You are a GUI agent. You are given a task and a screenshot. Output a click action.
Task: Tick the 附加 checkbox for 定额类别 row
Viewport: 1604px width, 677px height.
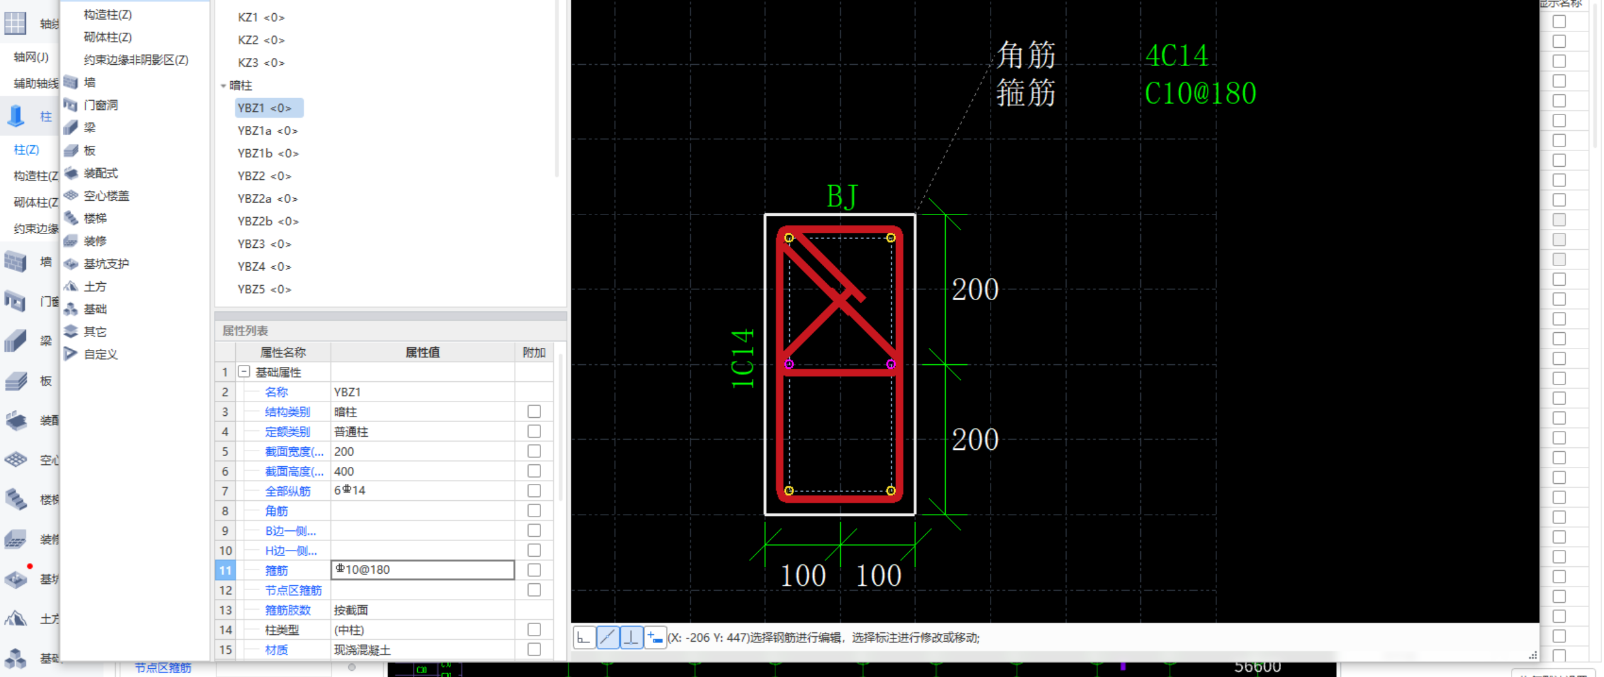pos(534,432)
